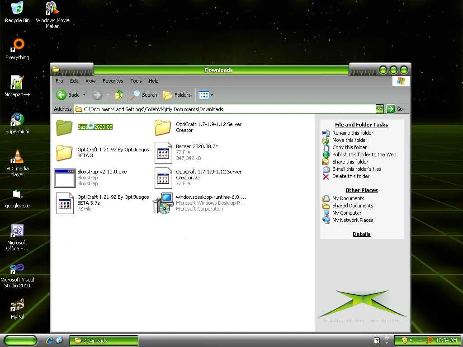Click the help question mark tray icon
The height and width of the screenshot is (347, 463).
point(377,341)
